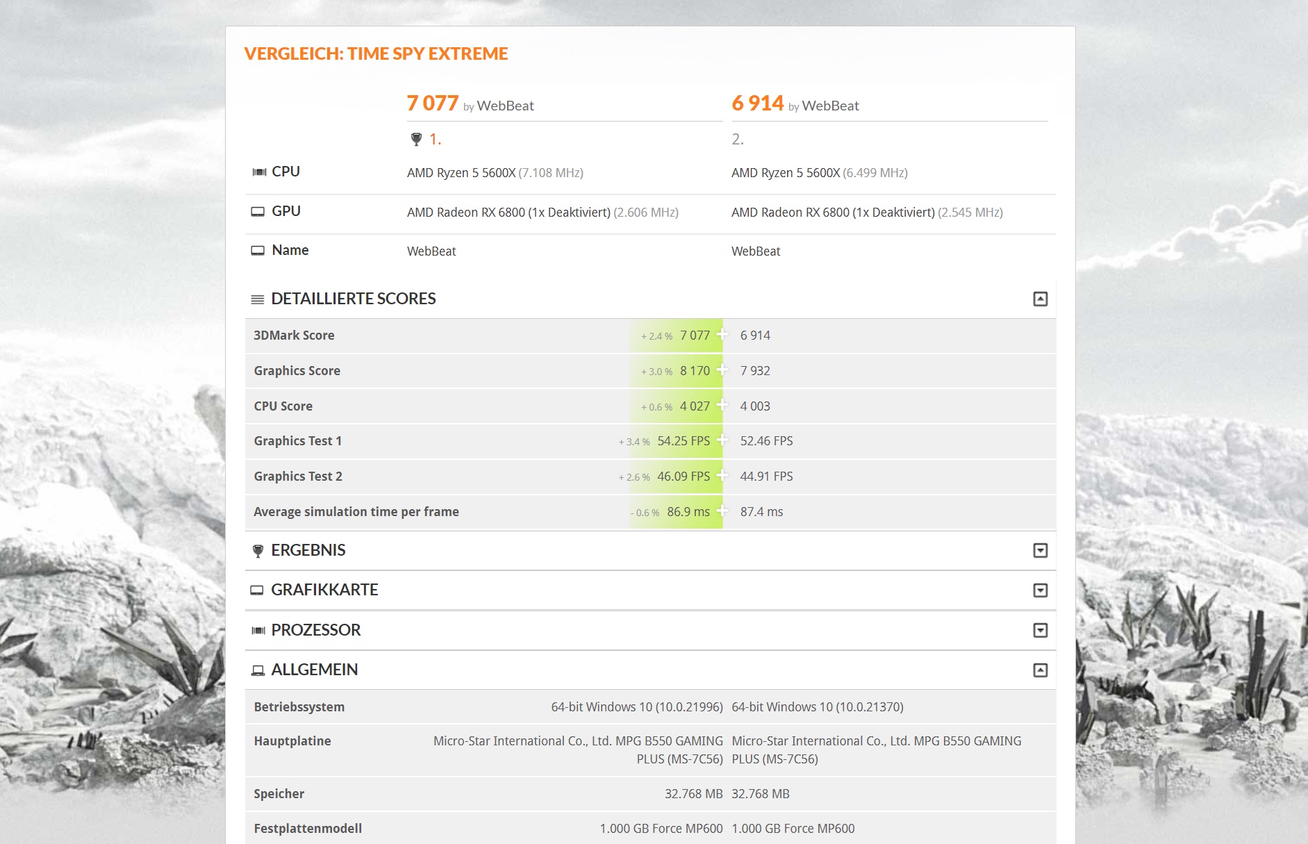Click the Windows 10 (10.0.21370) OS entry
The image size is (1308, 844).
tap(818, 707)
